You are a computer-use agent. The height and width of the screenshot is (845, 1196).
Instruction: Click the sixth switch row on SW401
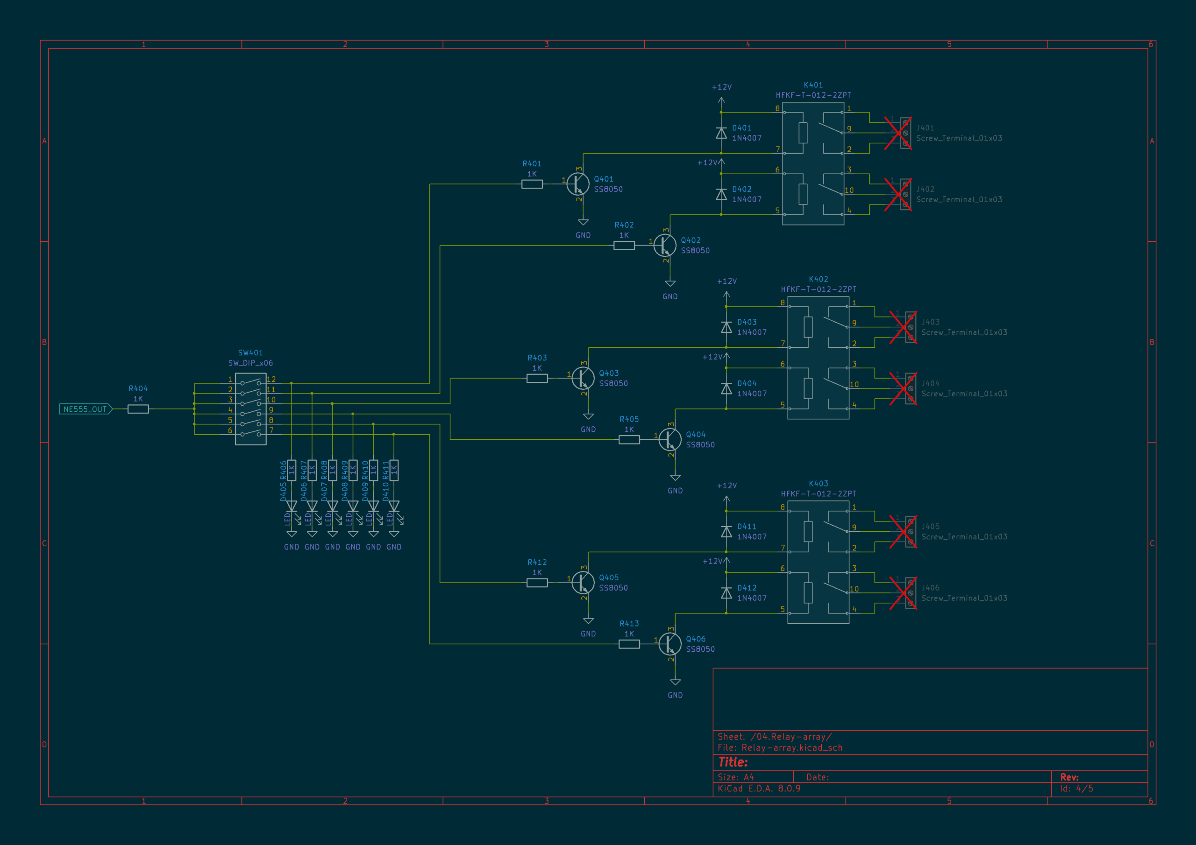[250, 434]
